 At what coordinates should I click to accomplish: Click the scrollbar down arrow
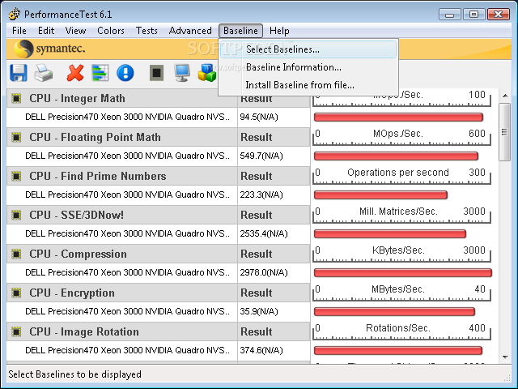point(505,357)
